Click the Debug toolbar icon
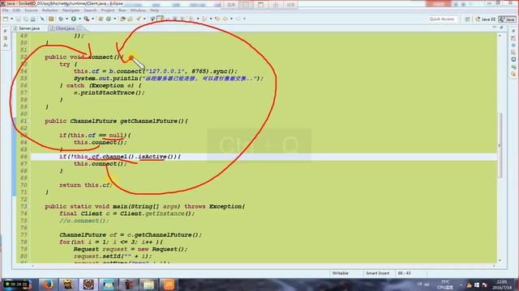The height and width of the screenshot is (291, 519). [61, 19]
